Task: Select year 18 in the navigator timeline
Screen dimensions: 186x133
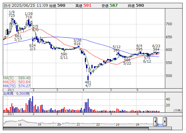Action: point(20,125)
